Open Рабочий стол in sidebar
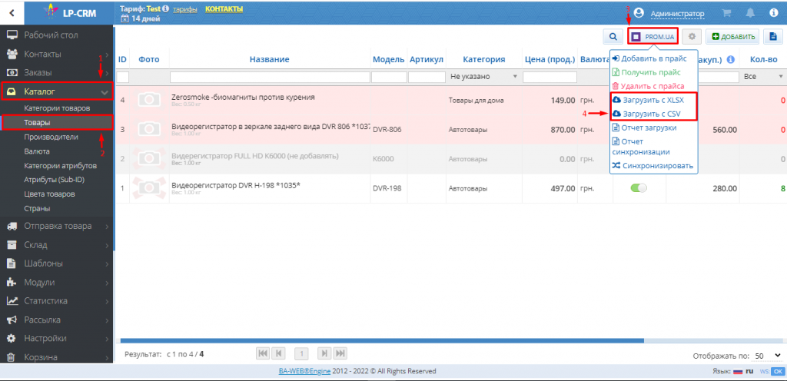 (x=57, y=35)
